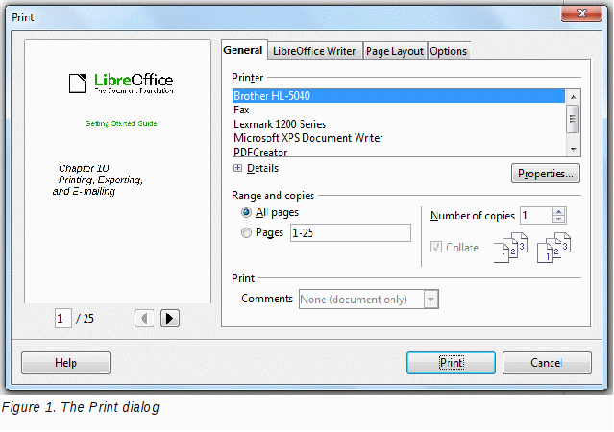Open the LibreOffice Writer tab
The height and width of the screenshot is (432, 614).
tap(315, 51)
